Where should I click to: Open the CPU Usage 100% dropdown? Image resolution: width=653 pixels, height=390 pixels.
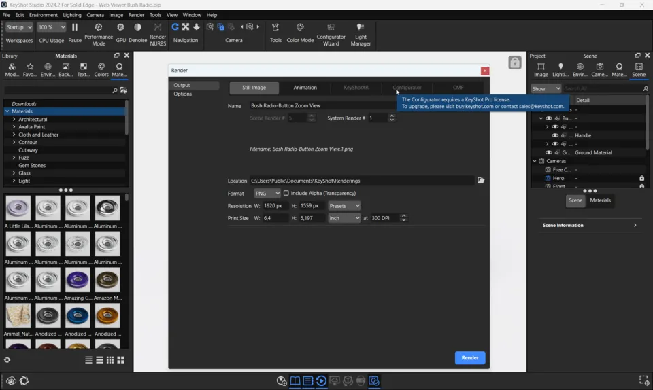coord(51,27)
